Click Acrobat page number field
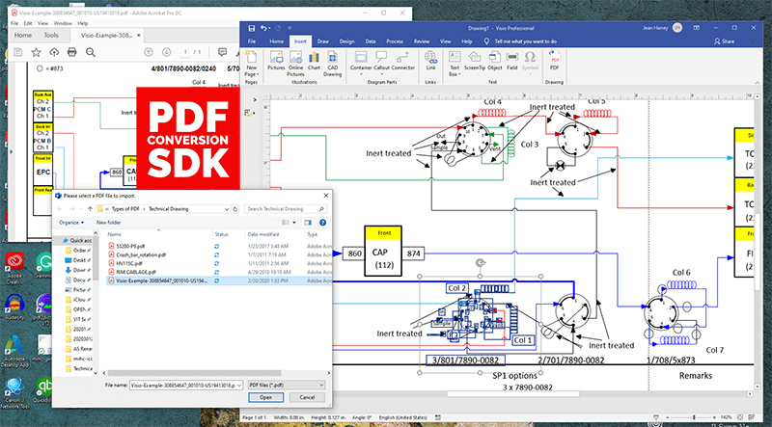The width and height of the screenshot is (772, 427). [x=185, y=52]
